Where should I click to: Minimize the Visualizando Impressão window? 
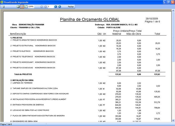click(x=165, y=2)
